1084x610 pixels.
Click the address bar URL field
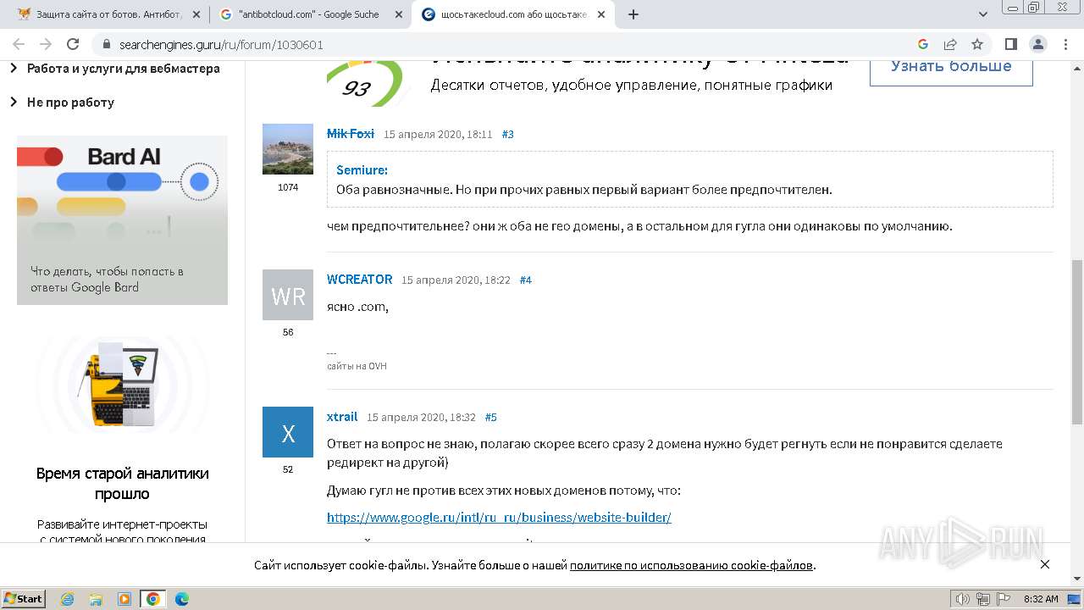508,44
